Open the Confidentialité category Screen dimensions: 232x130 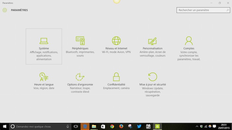point(116,82)
